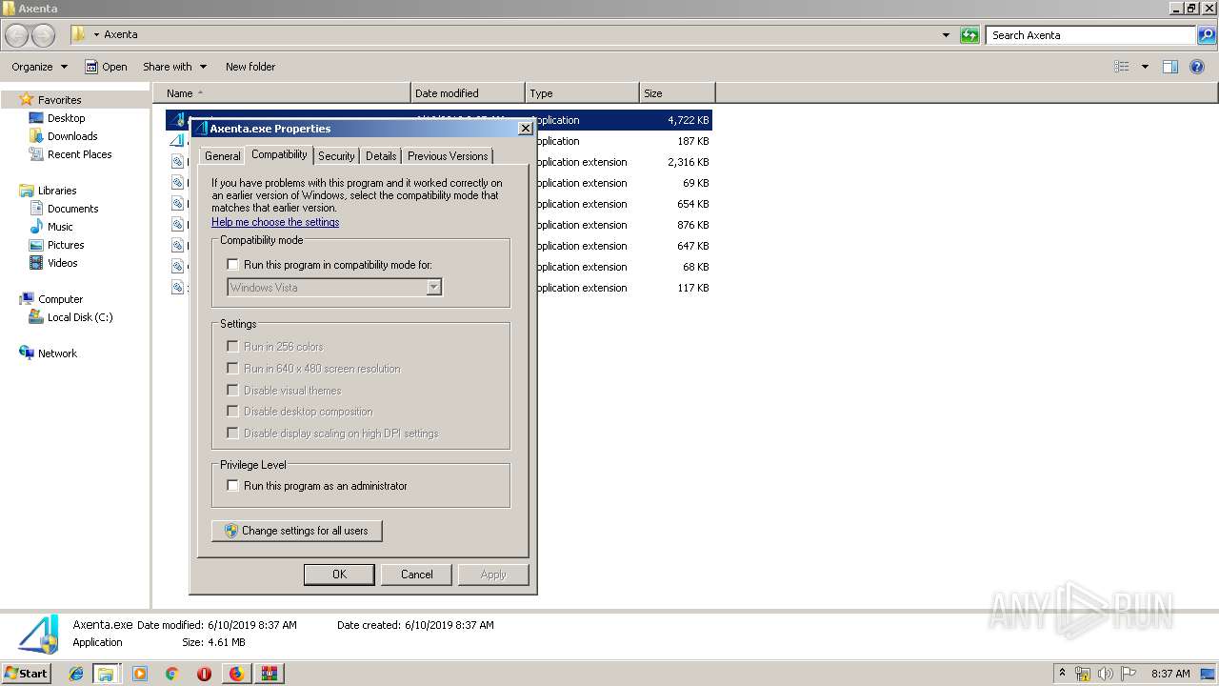Expand the view options dropdown arrow

coord(1145,67)
